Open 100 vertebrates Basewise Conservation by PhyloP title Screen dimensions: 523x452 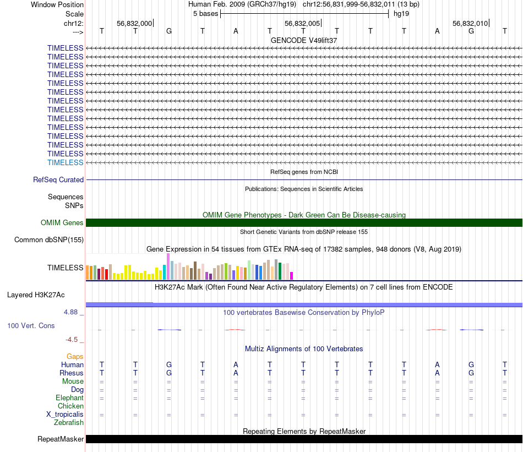[304, 313]
